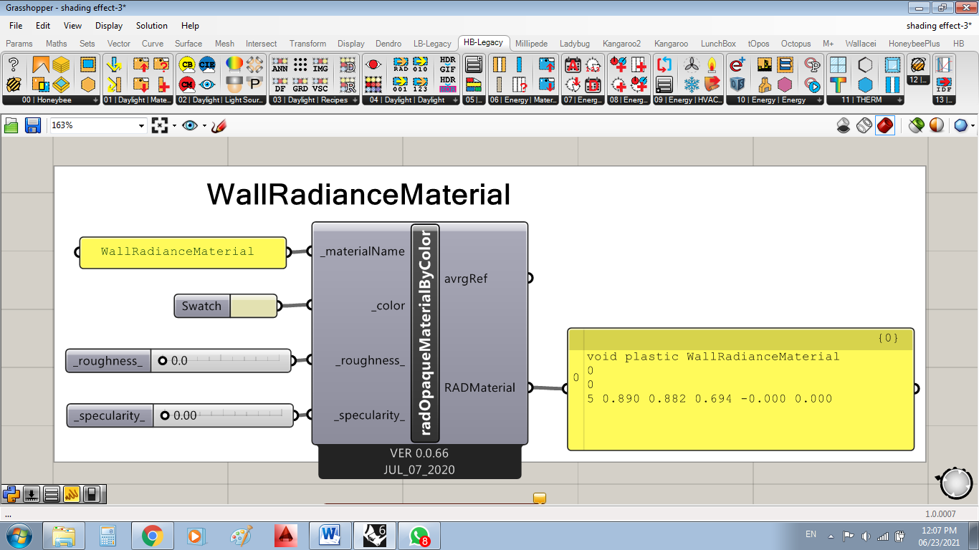Open Google Chrome from the taskbar

pyautogui.click(x=152, y=536)
